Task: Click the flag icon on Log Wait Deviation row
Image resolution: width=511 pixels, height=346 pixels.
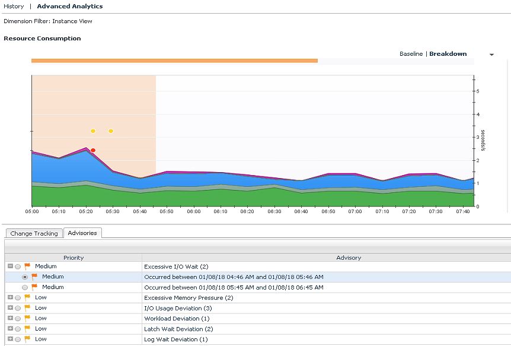Action: coord(27,339)
